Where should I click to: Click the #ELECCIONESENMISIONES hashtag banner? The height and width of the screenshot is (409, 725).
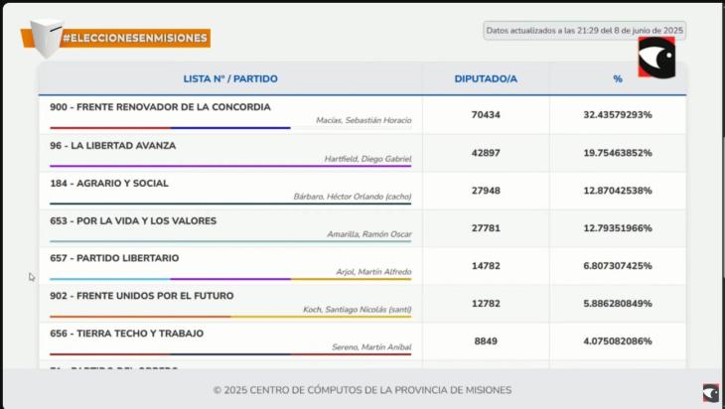(134, 39)
